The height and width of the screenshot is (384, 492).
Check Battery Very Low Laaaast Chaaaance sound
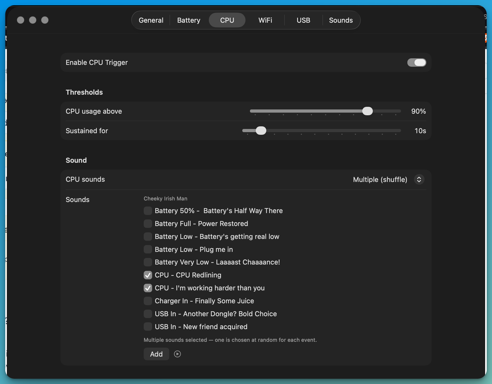click(x=148, y=262)
